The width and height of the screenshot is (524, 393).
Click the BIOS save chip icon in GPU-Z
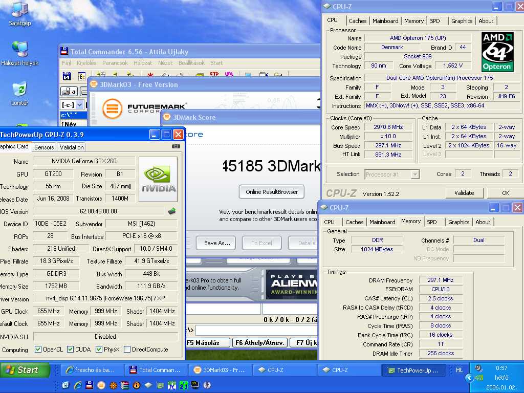172,211
